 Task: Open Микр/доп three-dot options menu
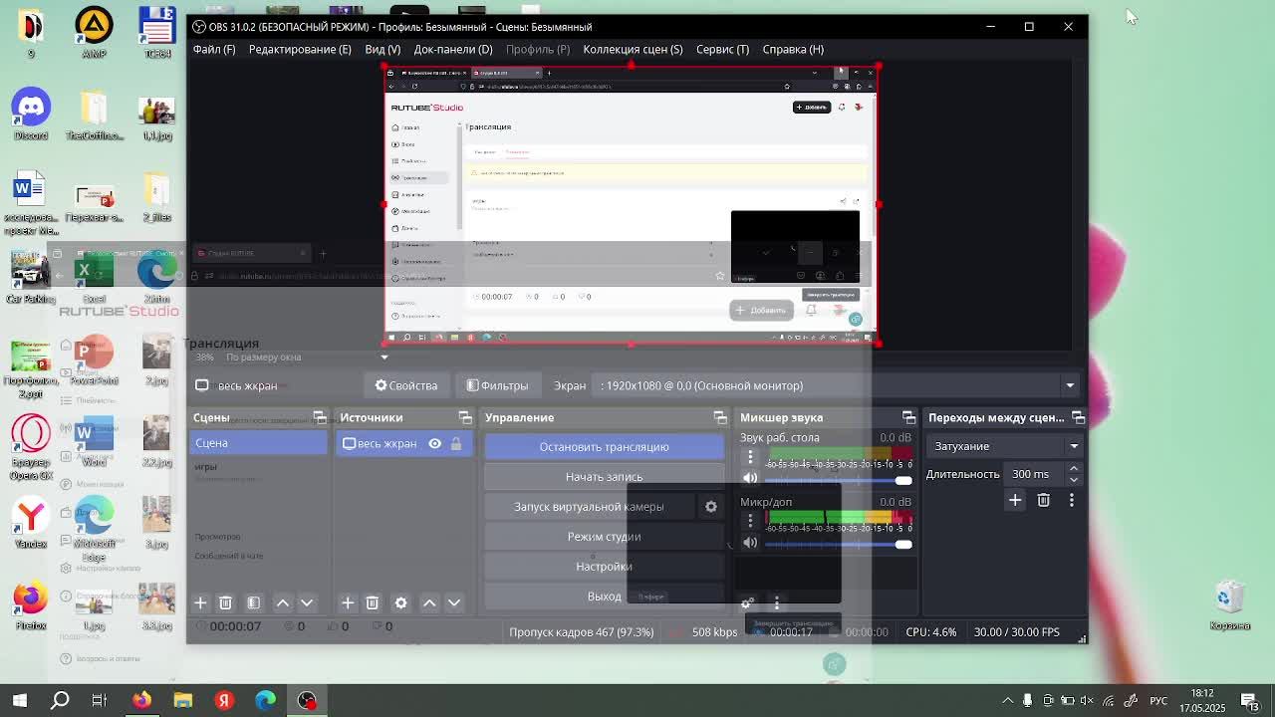click(x=750, y=521)
